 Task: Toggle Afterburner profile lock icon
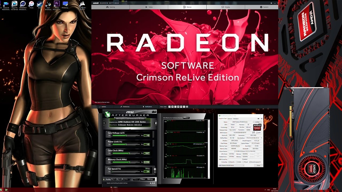click(x=104, y=179)
